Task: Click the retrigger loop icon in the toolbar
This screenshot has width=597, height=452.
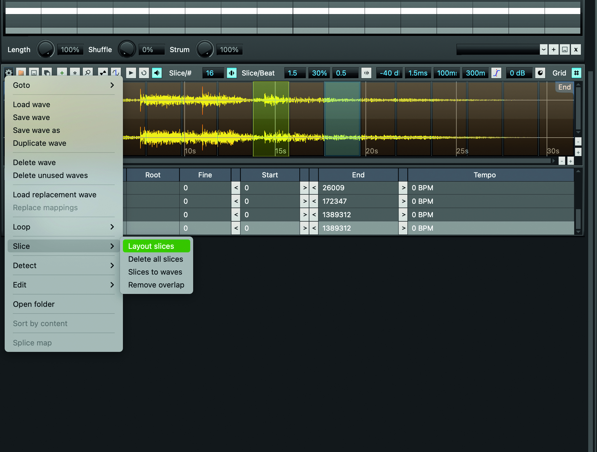Action: coord(144,73)
